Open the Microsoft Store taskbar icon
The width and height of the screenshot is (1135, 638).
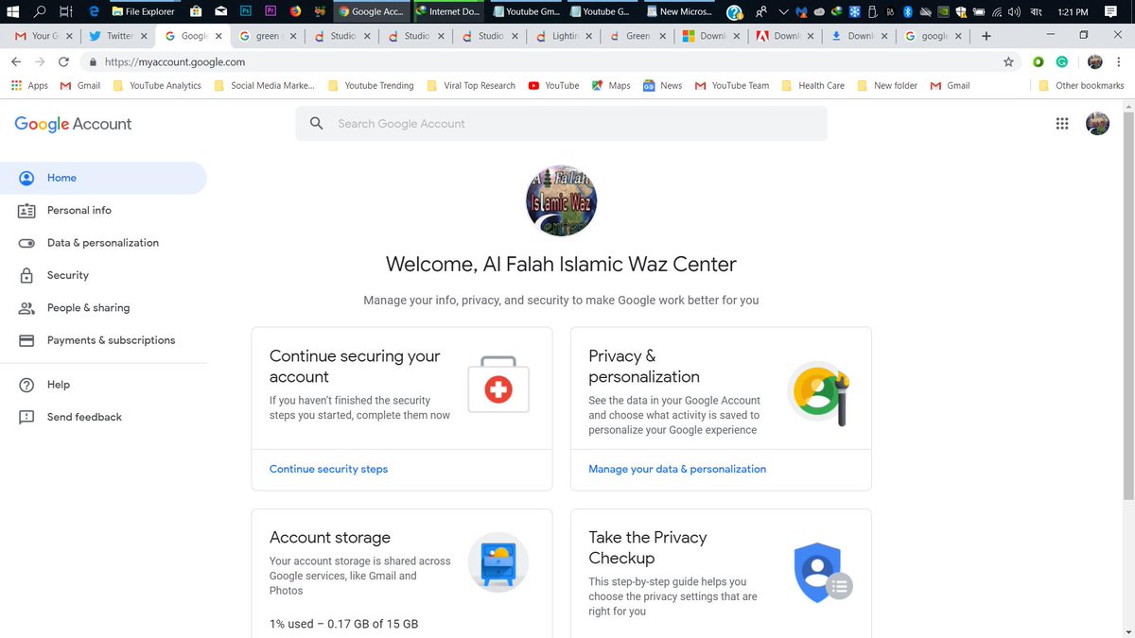195,11
